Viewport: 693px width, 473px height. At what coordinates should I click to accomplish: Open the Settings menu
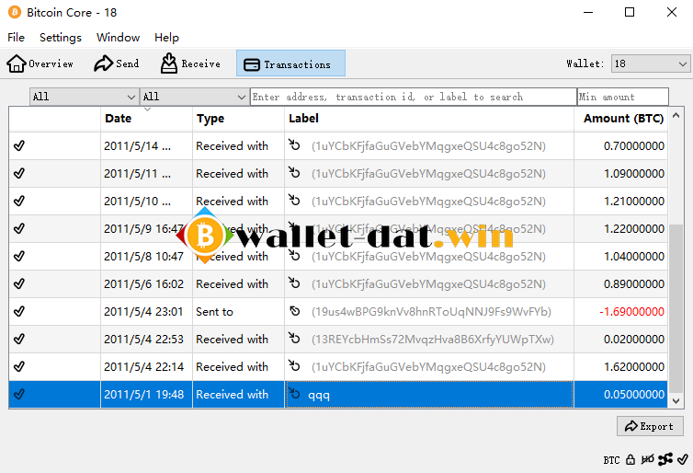click(61, 38)
